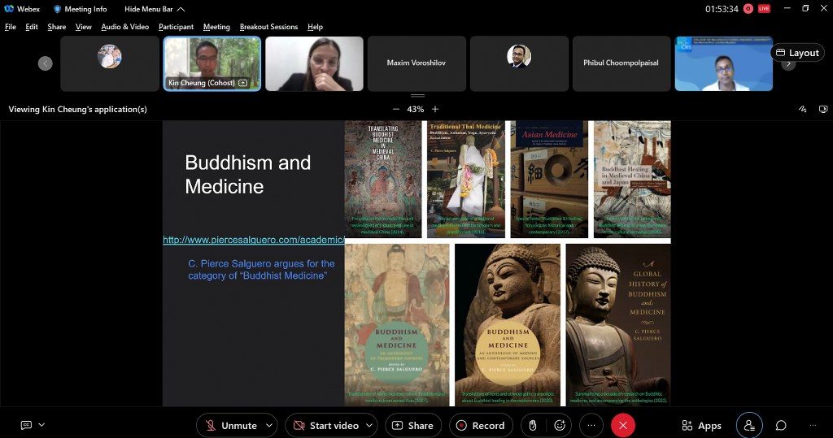Screen dimensions: 833x438
Task: Go to next participant thumbnails
Action: [x=788, y=63]
